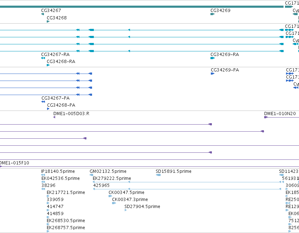Click the CG34267-PA protein label

(56, 98)
